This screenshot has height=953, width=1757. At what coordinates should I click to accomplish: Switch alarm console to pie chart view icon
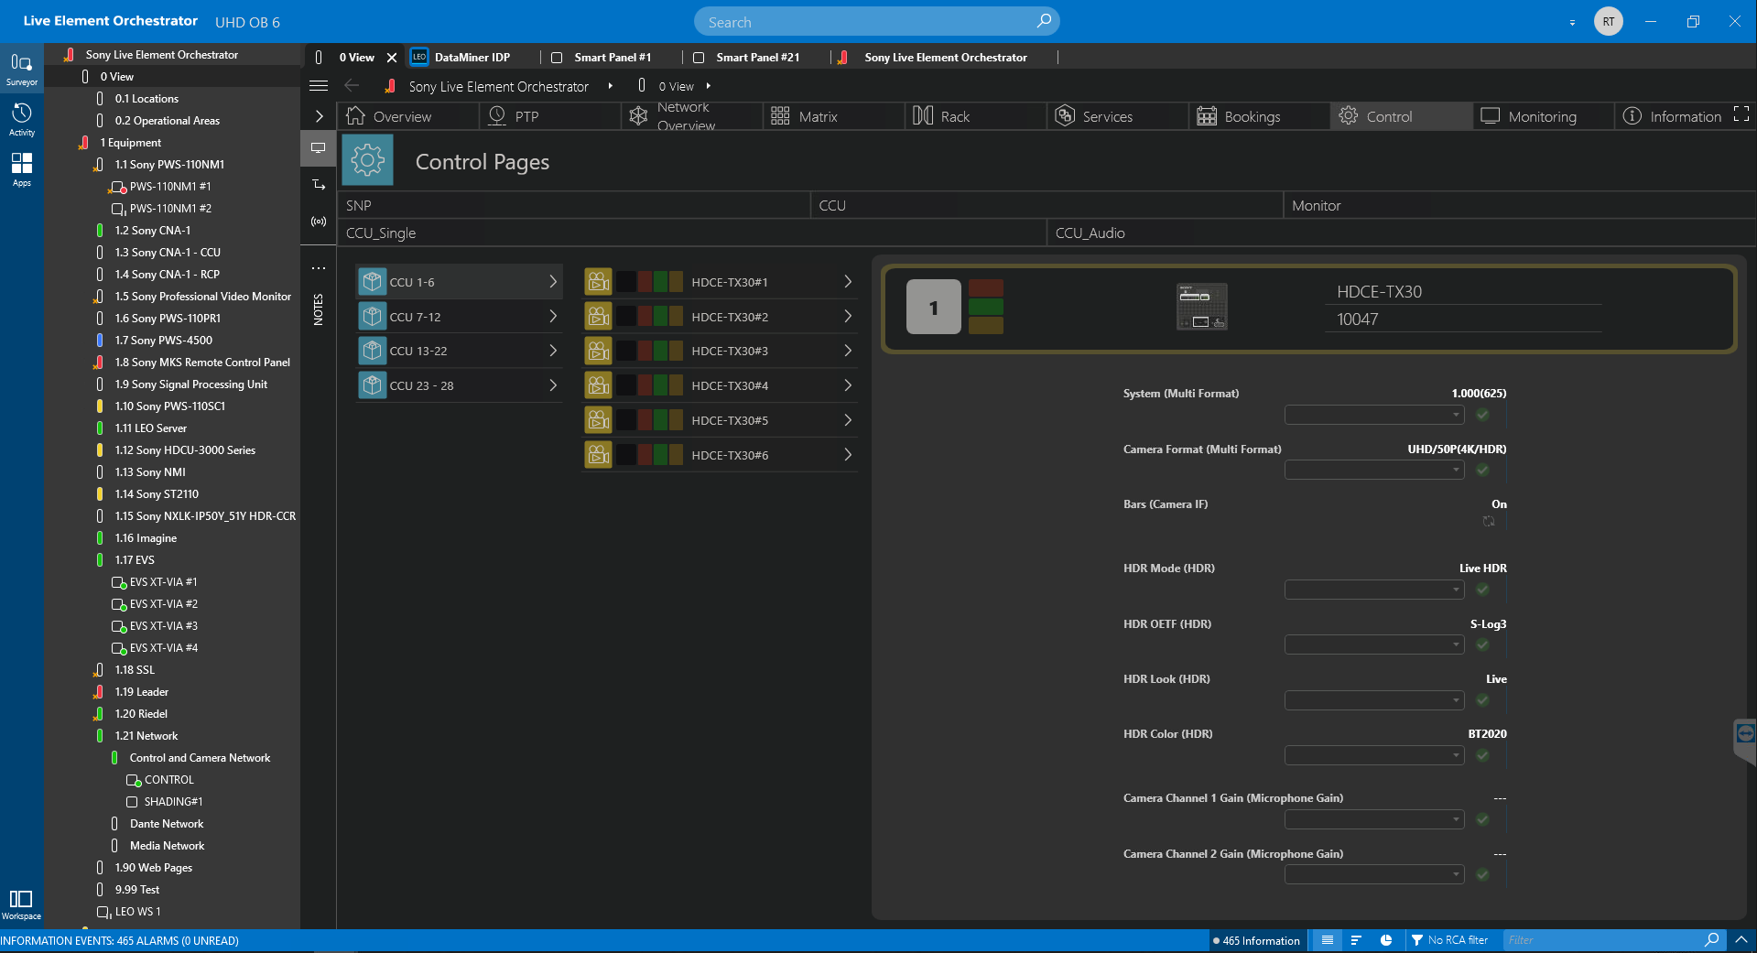coord(1386,940)
